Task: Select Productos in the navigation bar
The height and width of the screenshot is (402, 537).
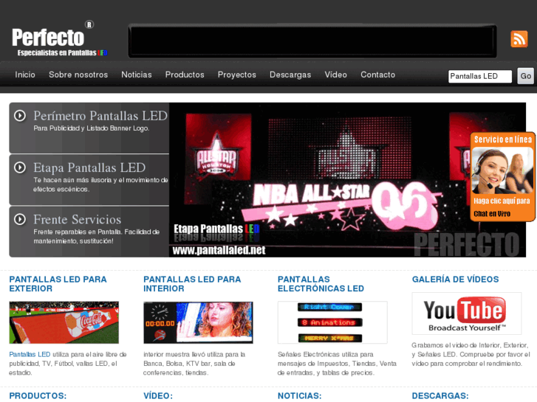Action: pos(185,74)
